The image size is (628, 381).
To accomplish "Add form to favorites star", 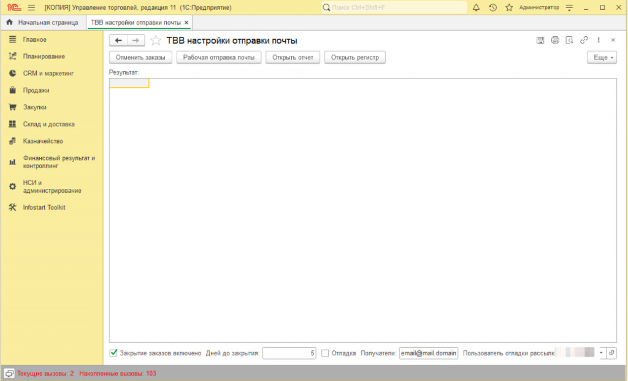I will (155, 40).
